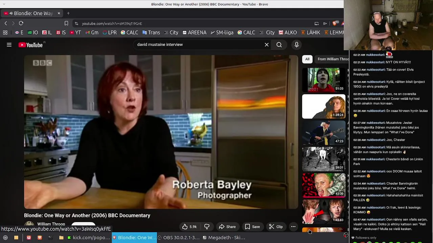Viewport: 433px width, 243px height.
Task: Open the IO bookmark
Action: coord(33,33)
